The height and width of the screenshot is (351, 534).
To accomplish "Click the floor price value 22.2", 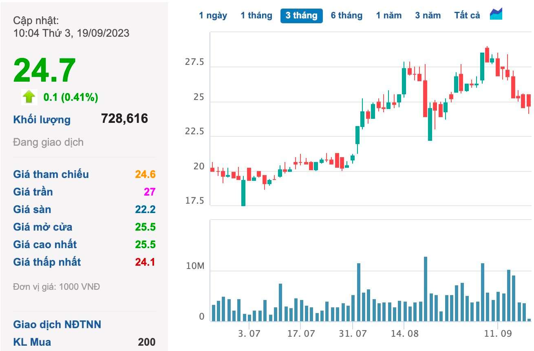I will point(146,209).
